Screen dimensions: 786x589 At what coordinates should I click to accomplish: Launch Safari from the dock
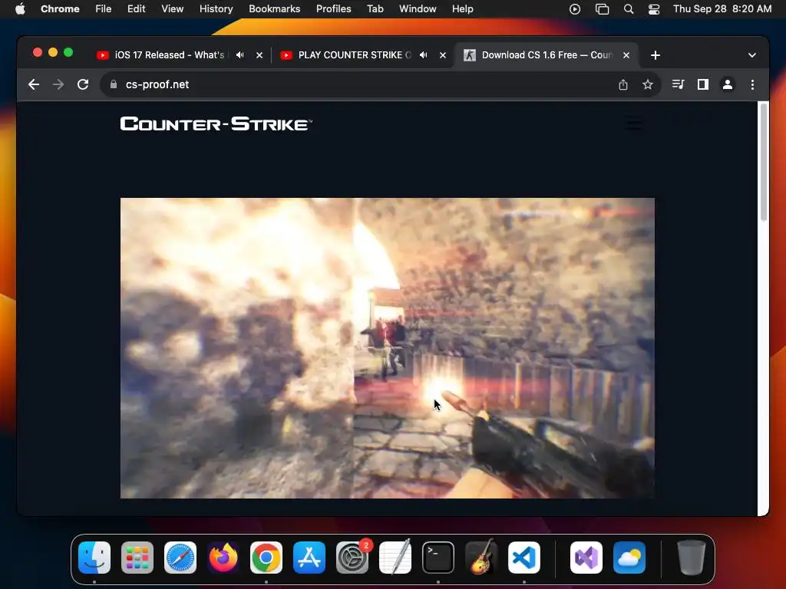180,558
